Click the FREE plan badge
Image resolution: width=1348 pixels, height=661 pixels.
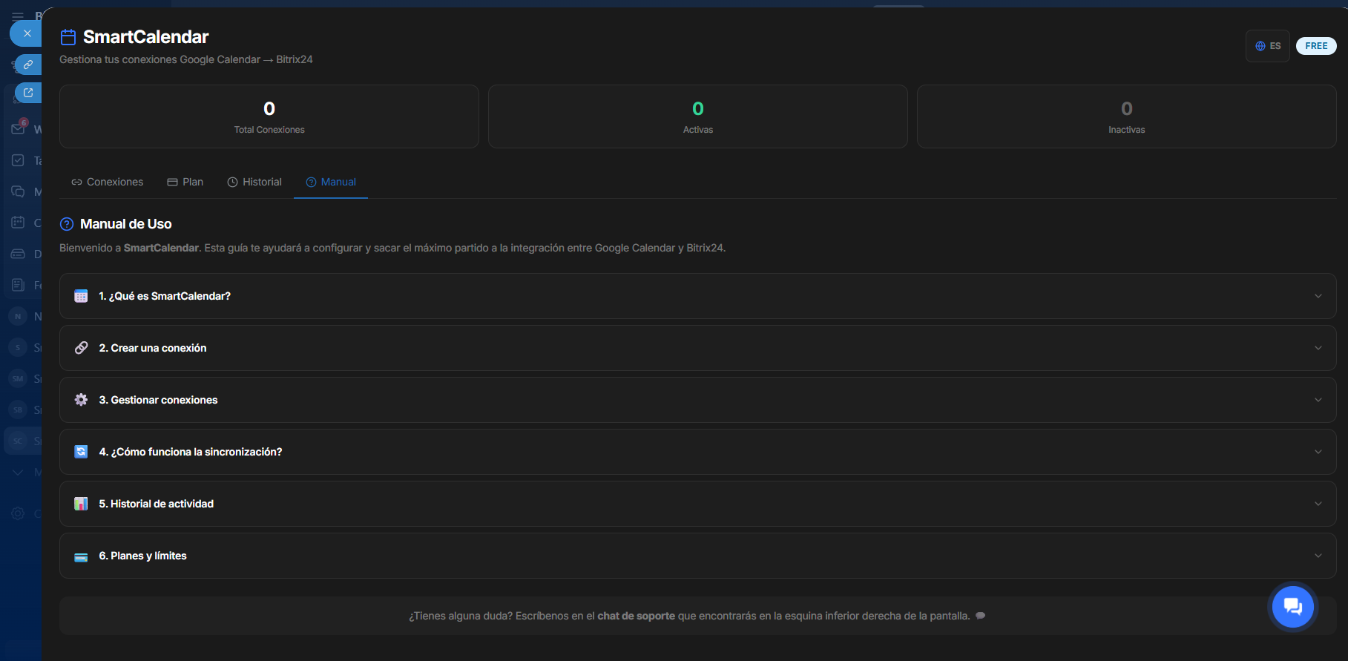(x=1315, y=46)
